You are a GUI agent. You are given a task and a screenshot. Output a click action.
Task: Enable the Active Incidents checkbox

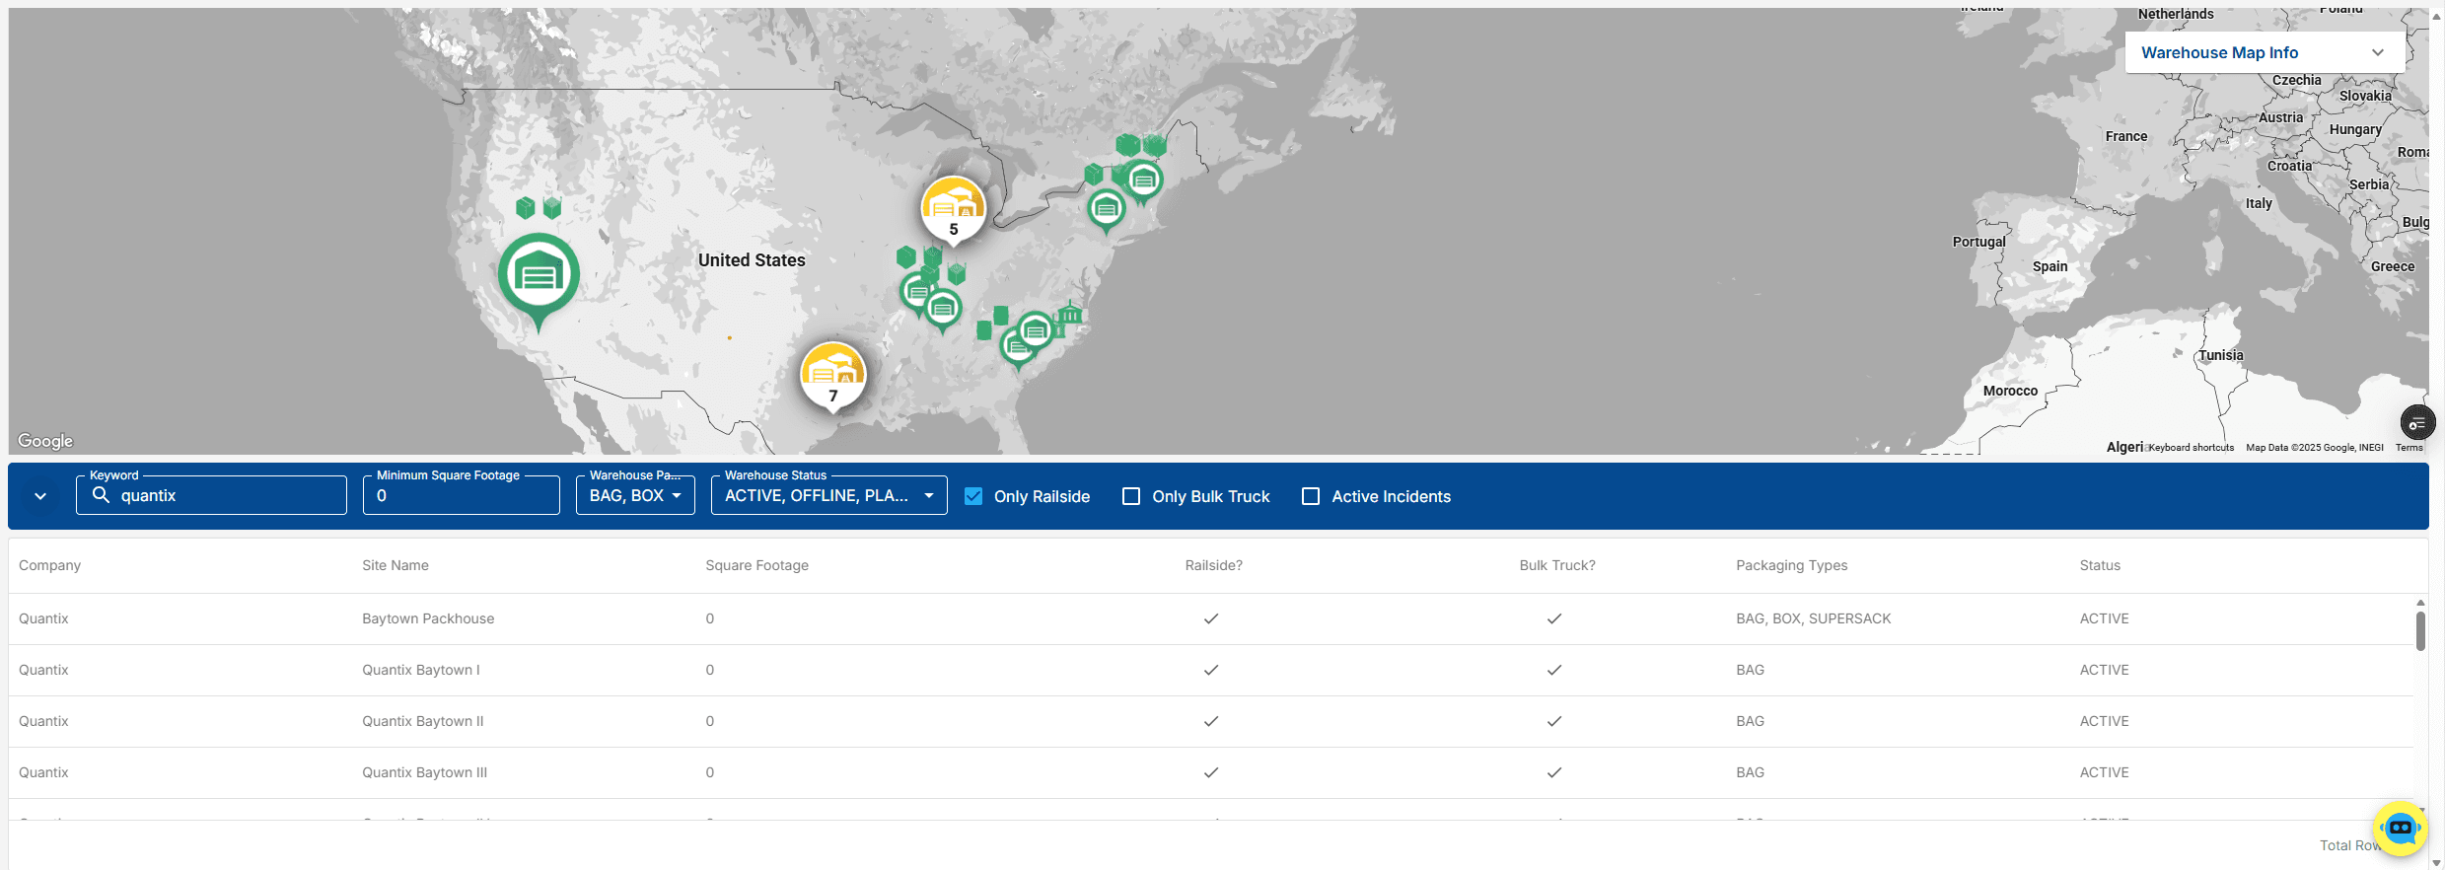tap(1311, 496)
